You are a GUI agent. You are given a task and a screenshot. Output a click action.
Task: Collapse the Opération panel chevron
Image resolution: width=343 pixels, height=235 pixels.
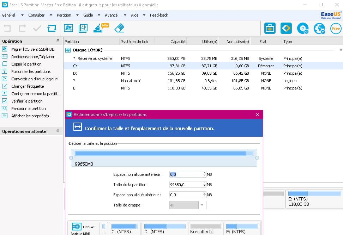point(58,41)
